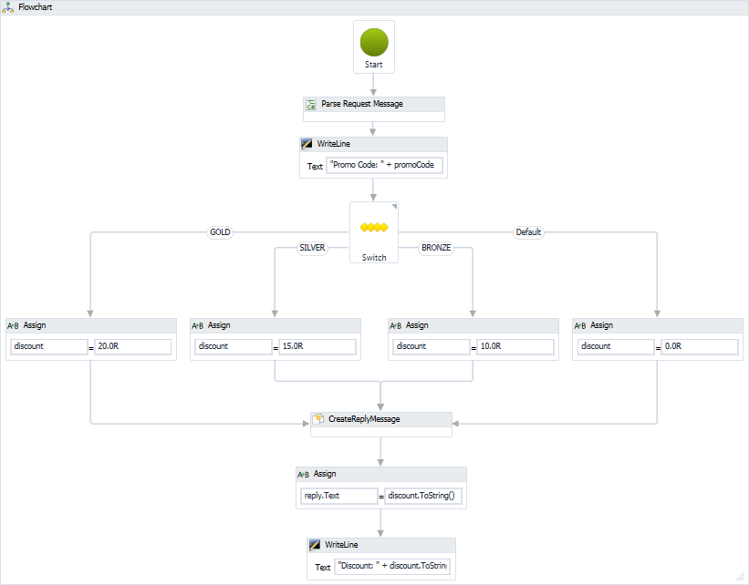Screen dimensions: 749x585
Task: Click the discount value field showing 20.0R
Action: [x=130, y=346]
